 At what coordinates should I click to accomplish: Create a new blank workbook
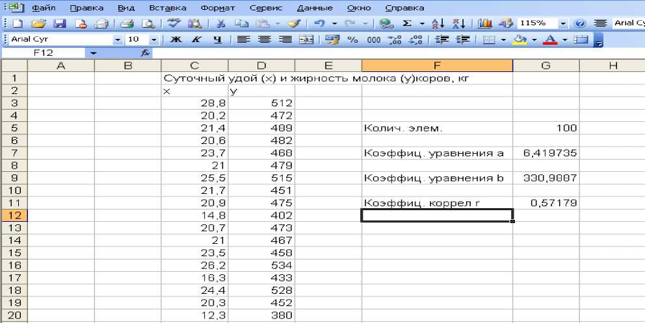[x=18, y=23]
